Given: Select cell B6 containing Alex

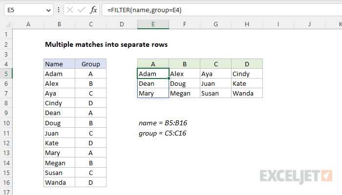Looking at the screenshot, I should (x=59, y=83).
